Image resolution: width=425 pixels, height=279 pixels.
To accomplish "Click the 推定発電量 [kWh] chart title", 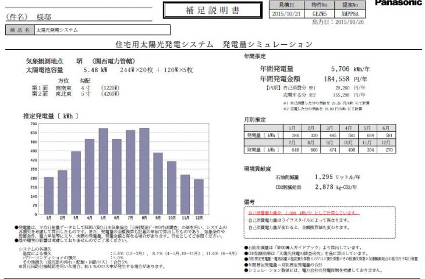I will click(x=51, y=116).
